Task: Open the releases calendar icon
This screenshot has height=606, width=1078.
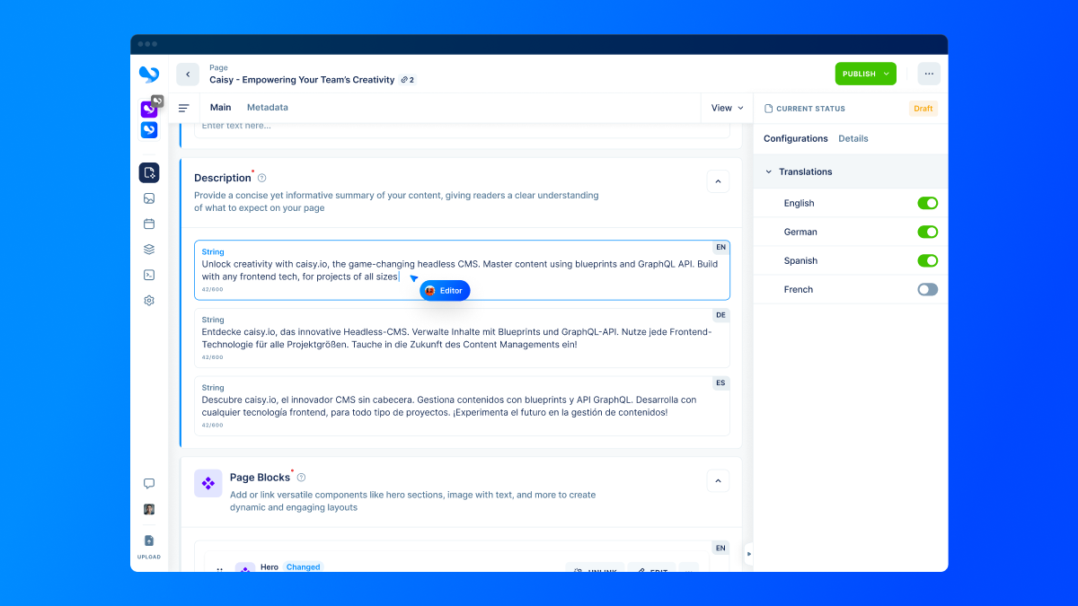Action: (x=149, y=224)
